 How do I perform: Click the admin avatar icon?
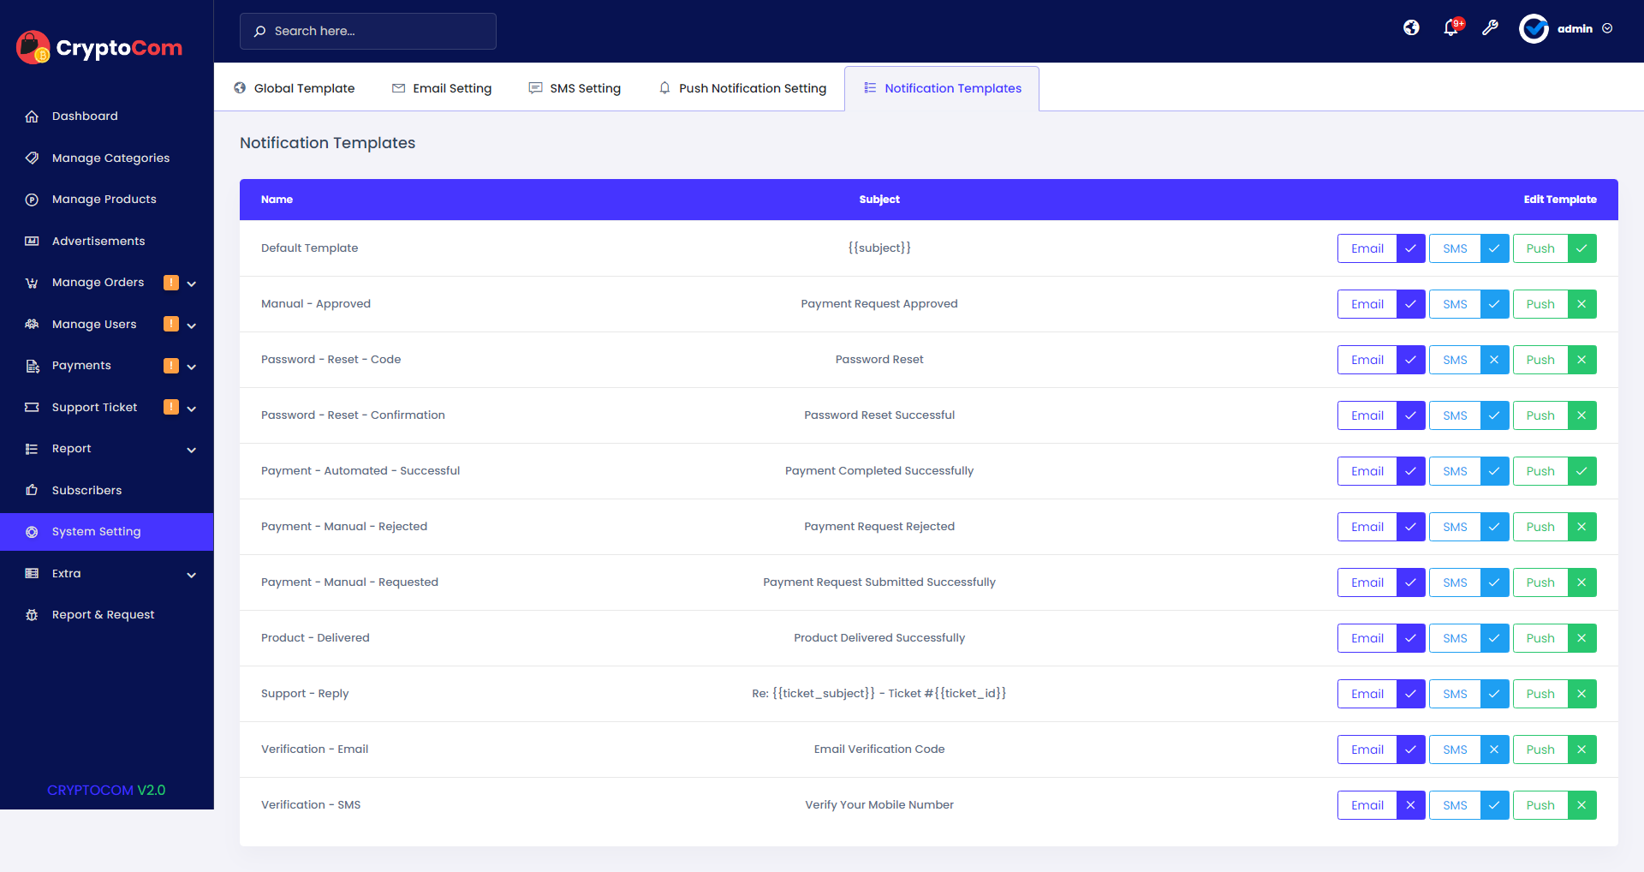[x=1534, y=28]
